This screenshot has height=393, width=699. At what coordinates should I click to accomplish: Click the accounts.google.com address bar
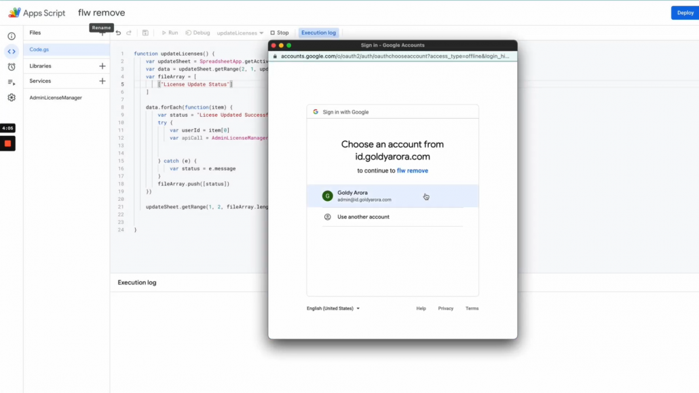395,56
